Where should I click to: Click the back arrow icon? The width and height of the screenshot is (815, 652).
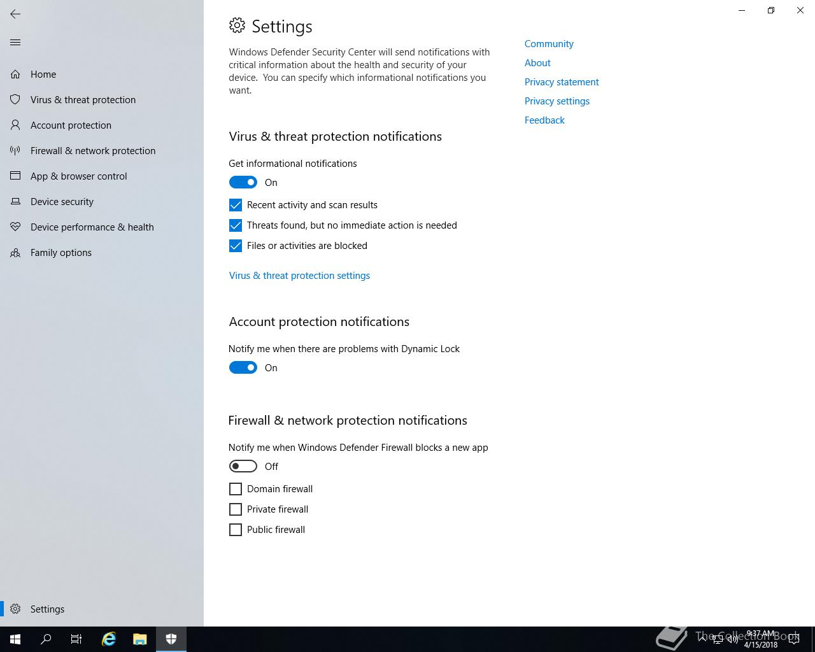(15, 14)
